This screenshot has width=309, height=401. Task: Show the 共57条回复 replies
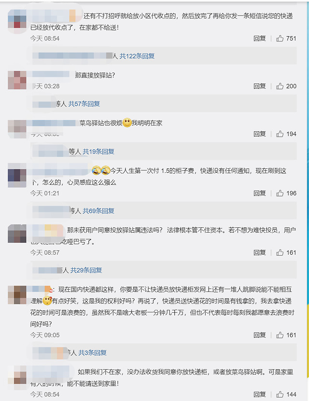84,104
